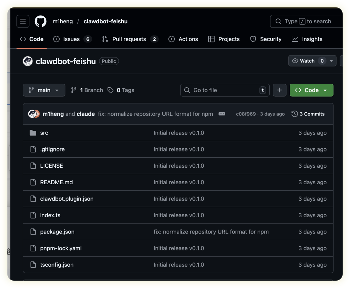Expand the Watch dropdown arrow

[331, 61]
